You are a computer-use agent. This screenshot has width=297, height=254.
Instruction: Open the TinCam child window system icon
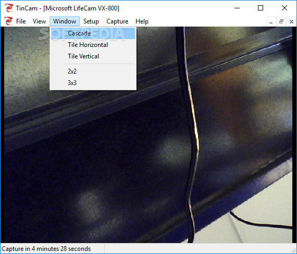(x=9, y=21)
